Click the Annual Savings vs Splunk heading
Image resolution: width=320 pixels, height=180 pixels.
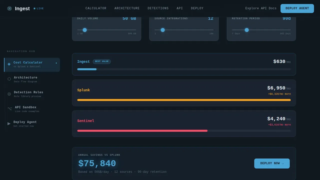pyautogui.click(x=99, y=155)
